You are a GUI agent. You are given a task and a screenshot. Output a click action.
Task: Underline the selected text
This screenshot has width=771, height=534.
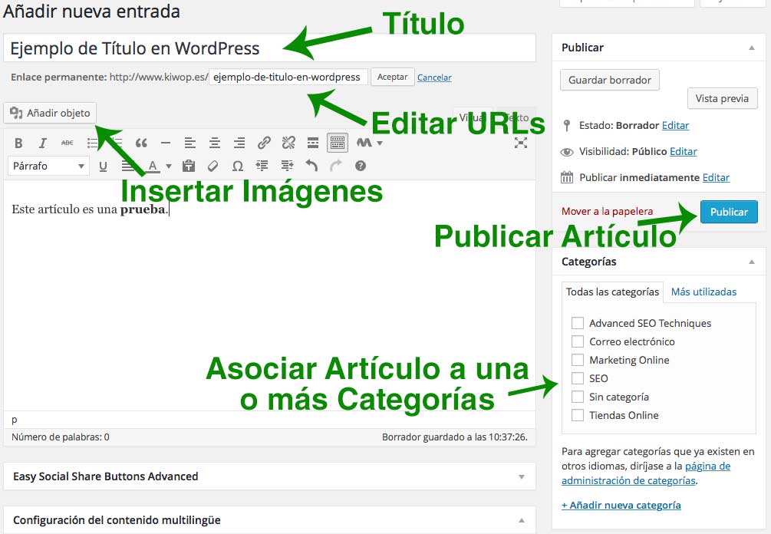coord(103,166)
